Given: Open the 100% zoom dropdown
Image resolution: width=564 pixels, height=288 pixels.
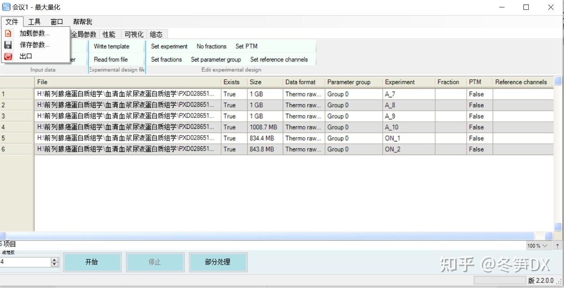Looking at the screenshot, I should coord(538,245).
